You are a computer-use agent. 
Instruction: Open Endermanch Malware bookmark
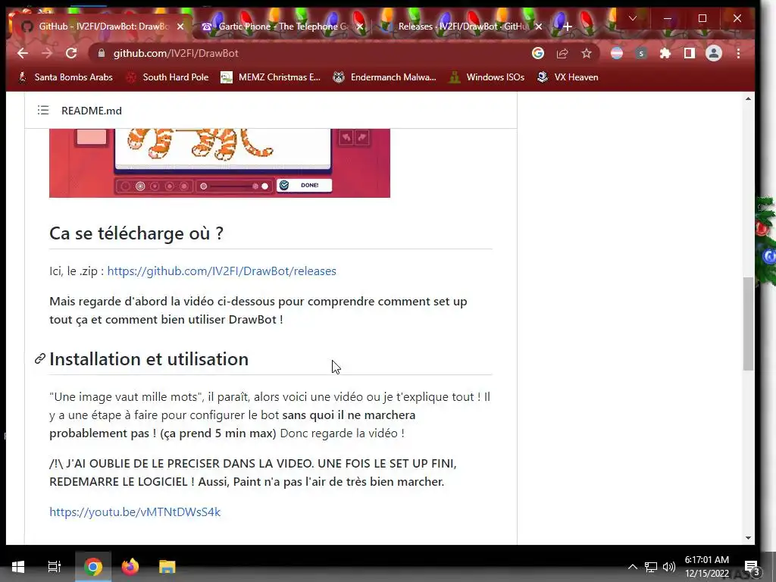coord(384,77)
